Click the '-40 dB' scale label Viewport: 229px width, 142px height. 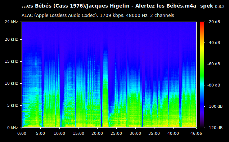[x=214, y=43]
